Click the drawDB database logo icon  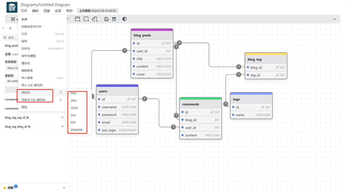coord(12,7)
